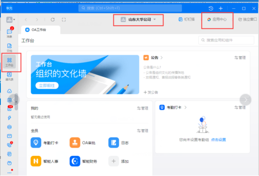
Task: Open the phone calls icon with badge
Action: click(10, 144)
